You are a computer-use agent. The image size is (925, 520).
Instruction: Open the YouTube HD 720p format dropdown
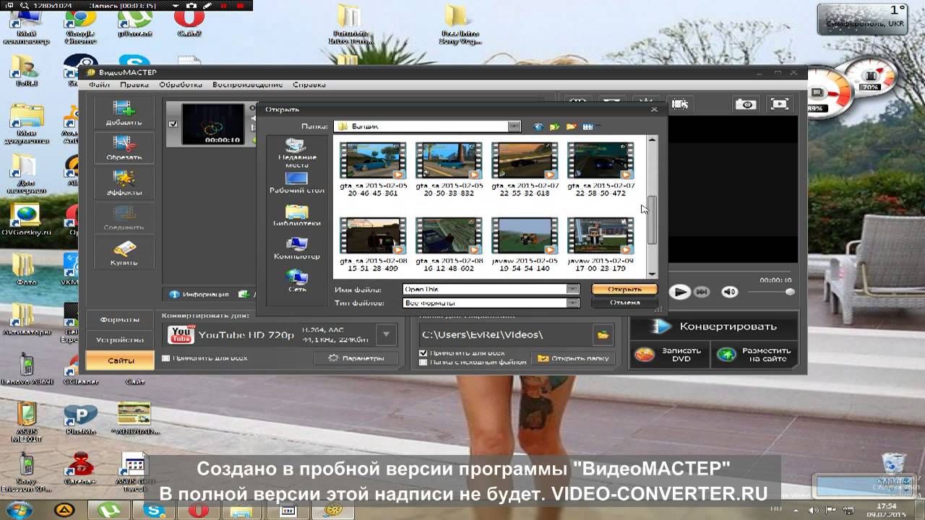[x=387, y=334]
